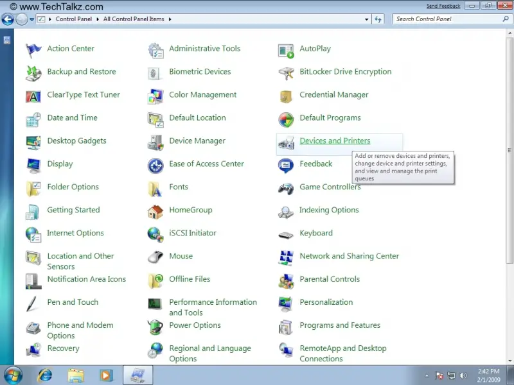Open HomeGroup house icon
This screenshot has width=514, height=385.
tap(155, 212)
